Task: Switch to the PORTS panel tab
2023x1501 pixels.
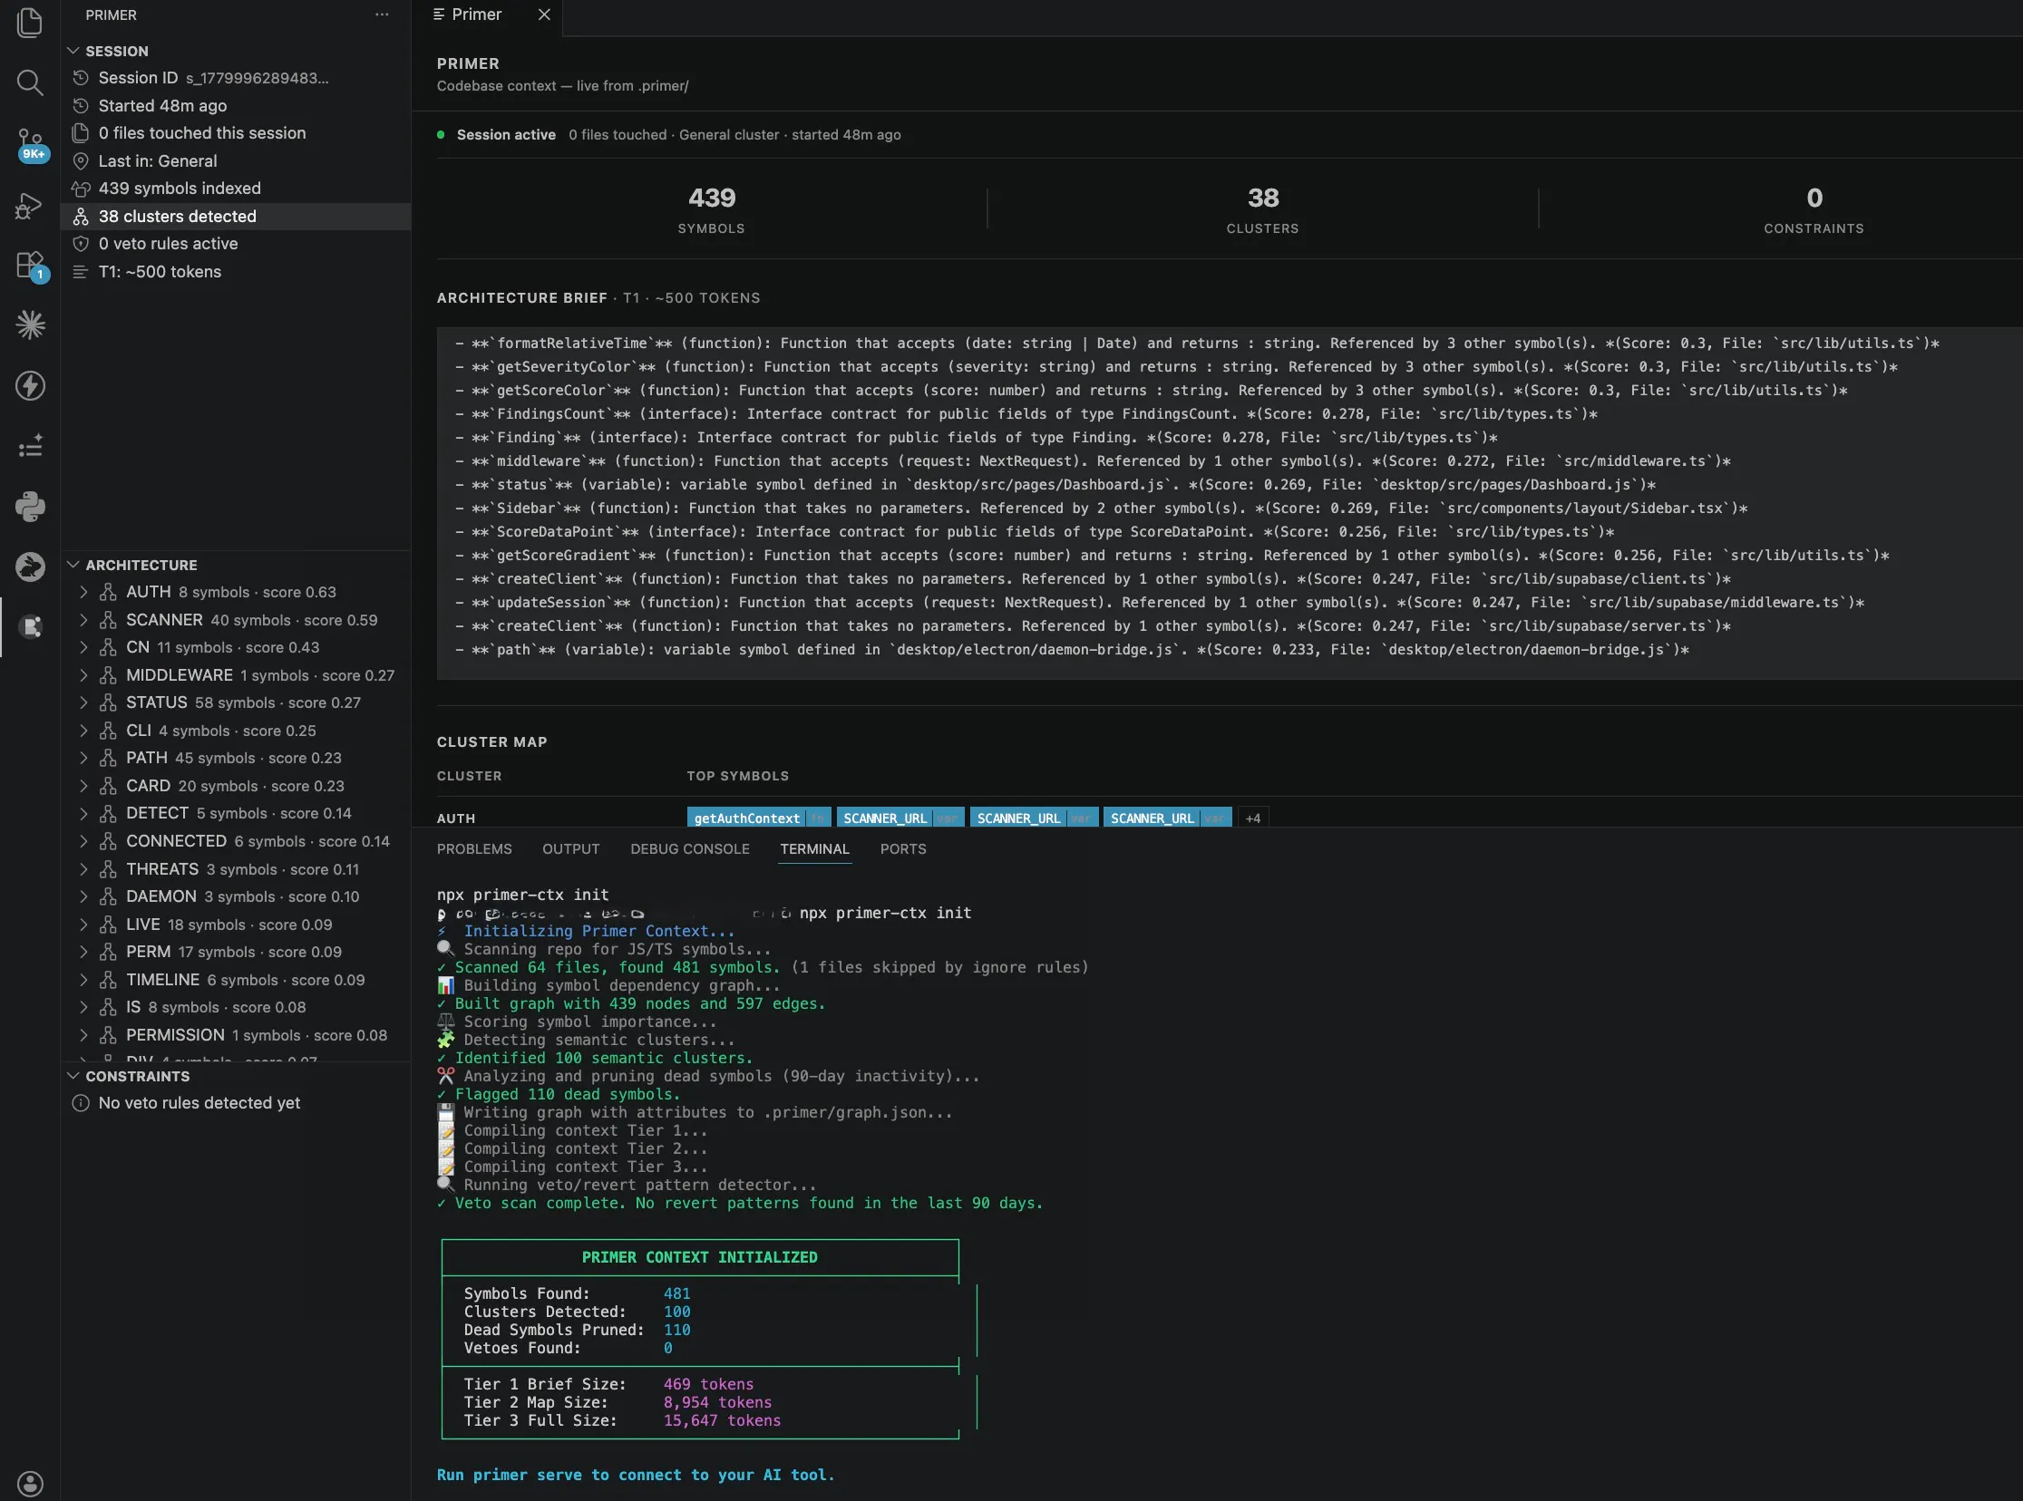Action: (903, 848)
